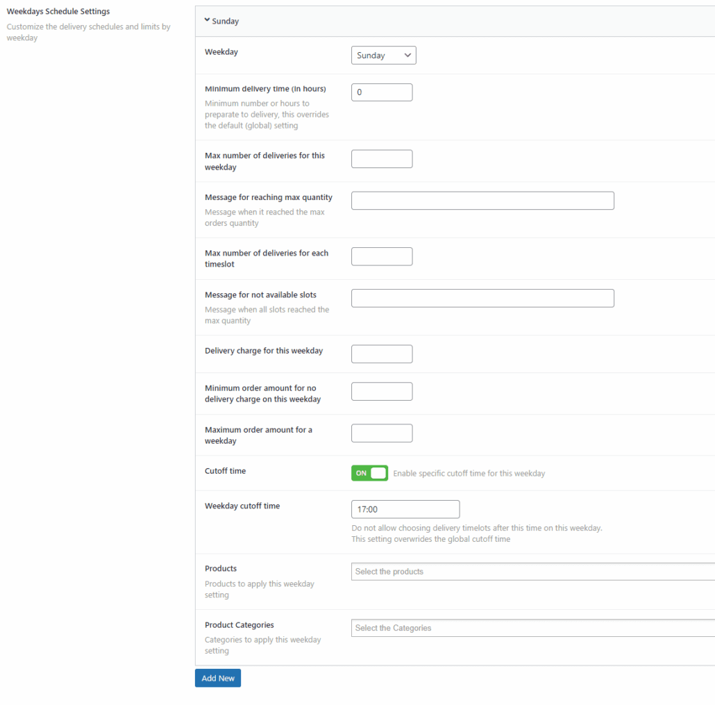Select the Message for reaching max quantity field
The height and width of the screenshot is (705, 715).
[482, 200]
